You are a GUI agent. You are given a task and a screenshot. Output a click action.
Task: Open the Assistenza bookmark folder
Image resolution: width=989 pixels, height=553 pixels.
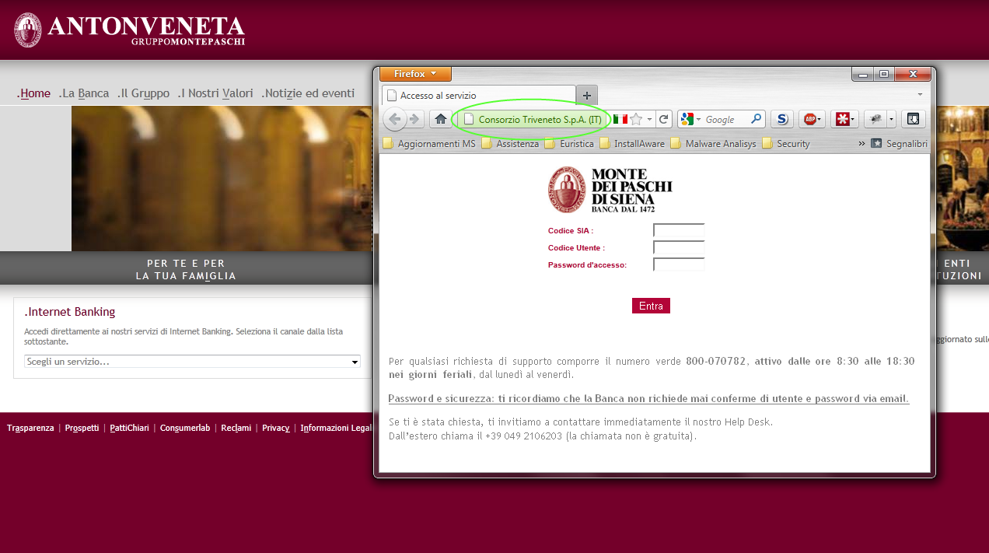pyautogui.click(x=510, y=143)
